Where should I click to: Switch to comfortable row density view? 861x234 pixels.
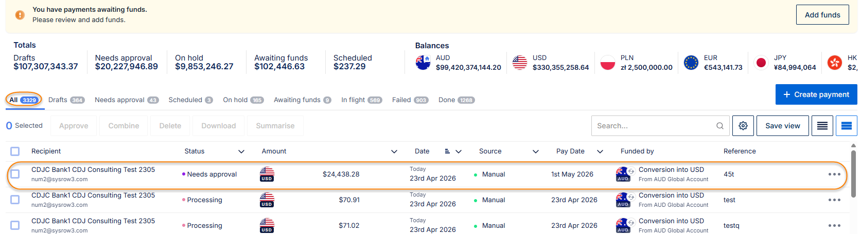point(847,126)
